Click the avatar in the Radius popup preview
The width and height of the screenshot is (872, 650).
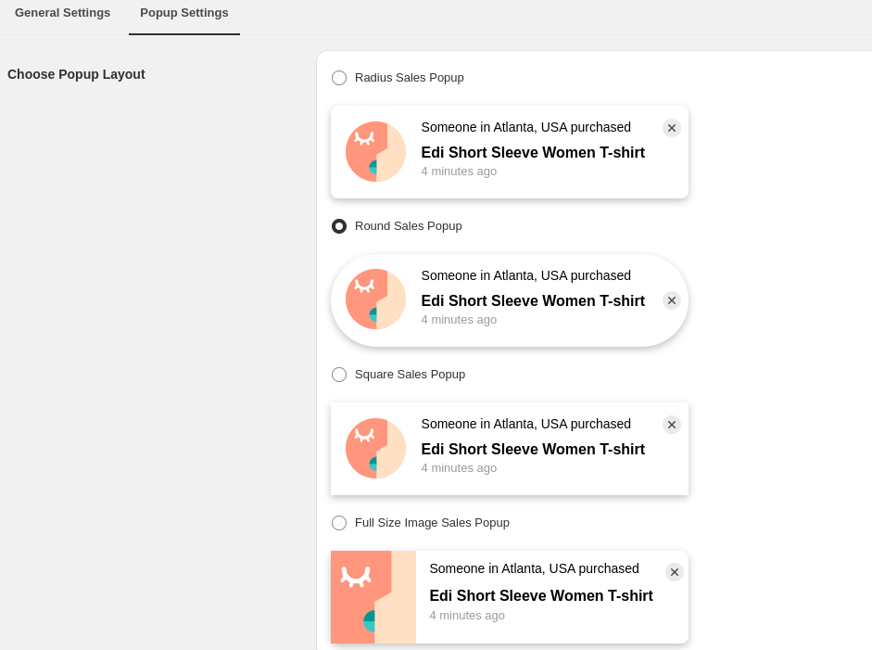[375, 151]
